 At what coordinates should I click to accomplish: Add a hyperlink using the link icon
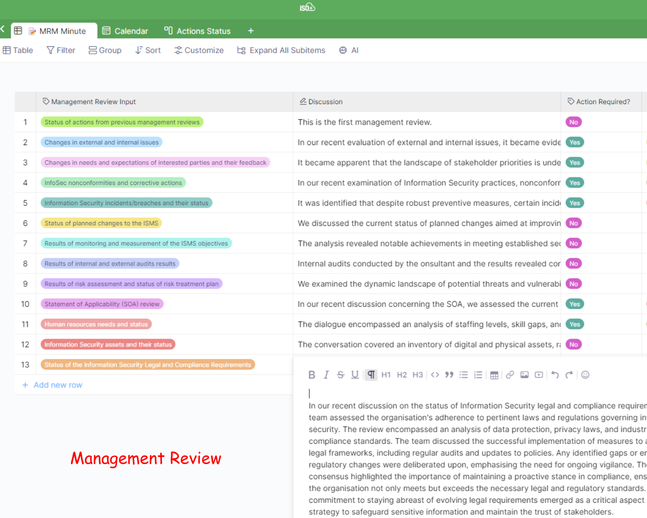510,375
